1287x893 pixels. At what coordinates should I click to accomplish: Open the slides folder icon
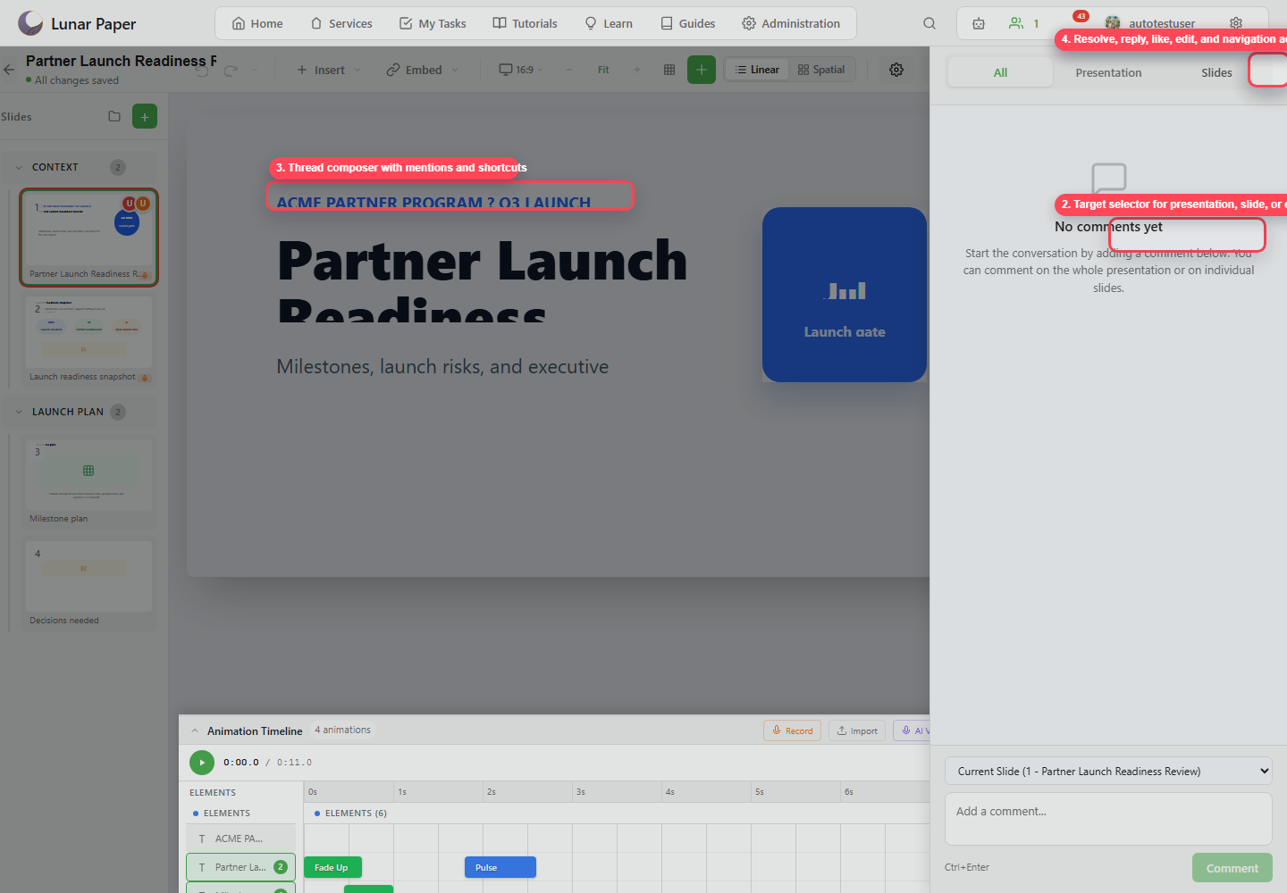pyautogui.click(x=114, y=116)
